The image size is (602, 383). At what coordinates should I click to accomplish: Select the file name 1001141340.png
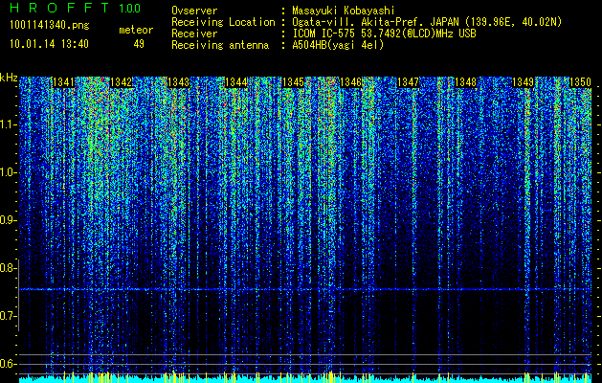click(50, 26)
